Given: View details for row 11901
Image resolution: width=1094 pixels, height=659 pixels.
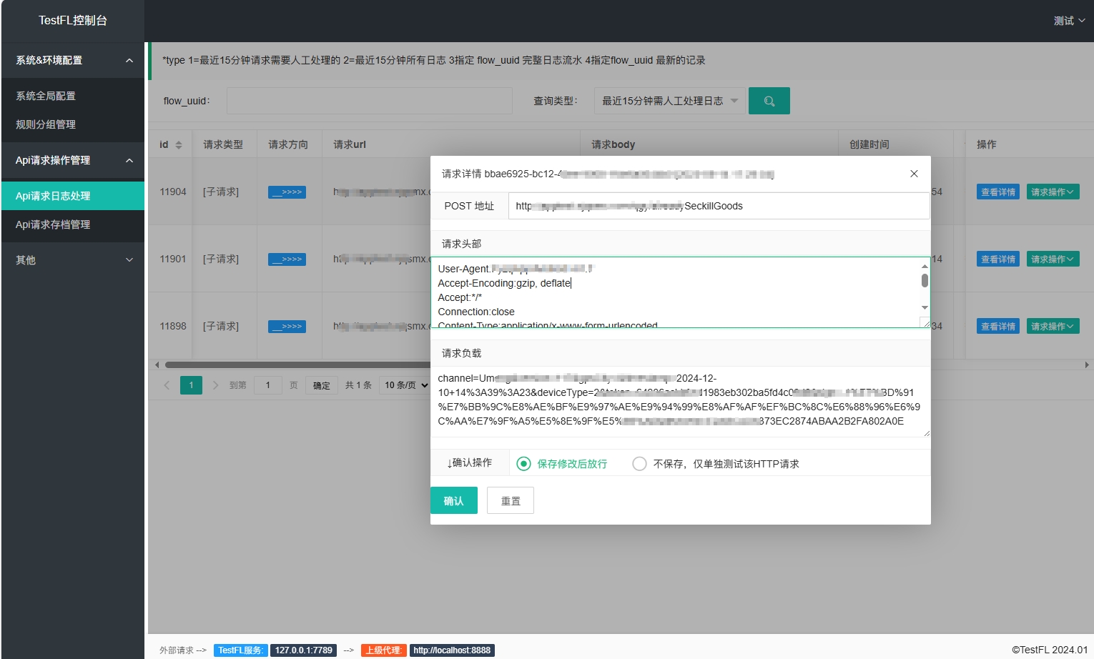Looking at the screenshot, I should [x=998, y=259].
